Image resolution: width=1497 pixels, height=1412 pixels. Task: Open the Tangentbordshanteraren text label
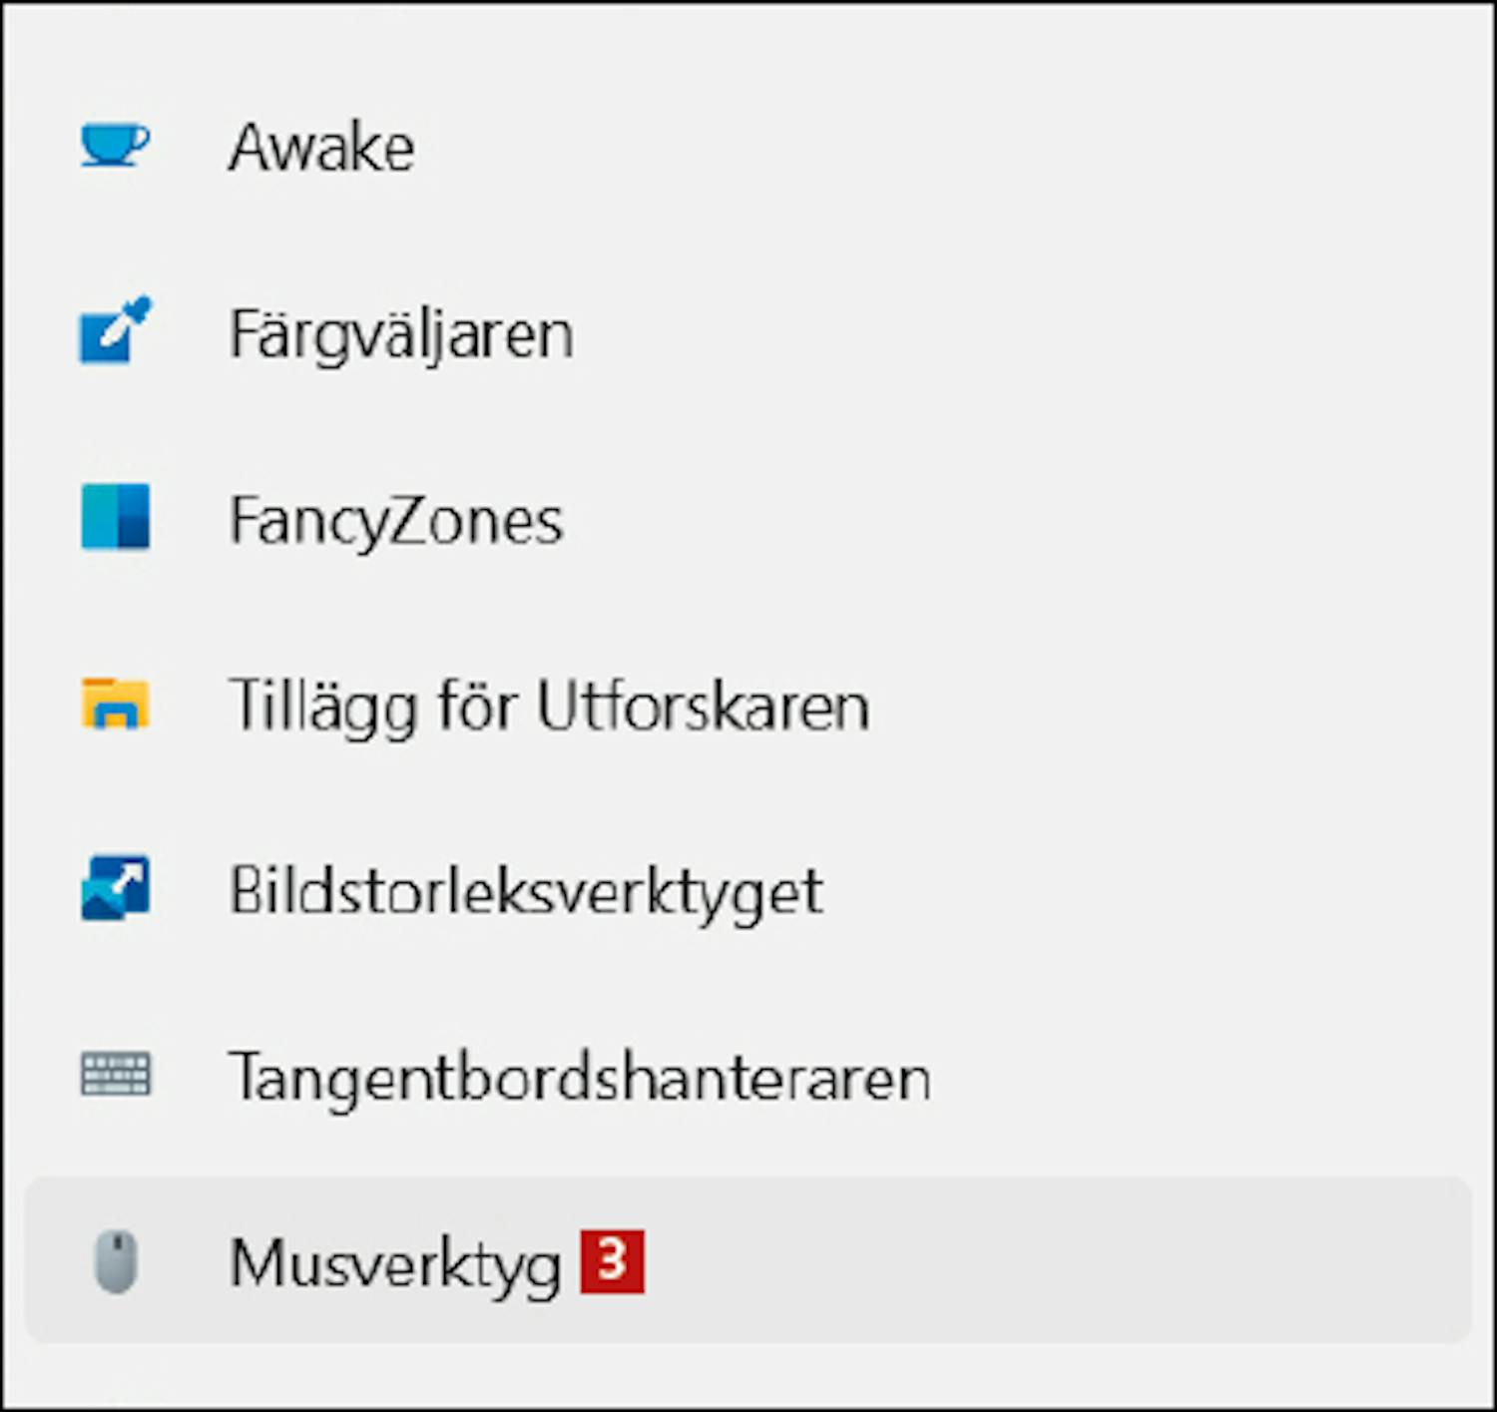pyautogui.click(x=580, y=1078)
